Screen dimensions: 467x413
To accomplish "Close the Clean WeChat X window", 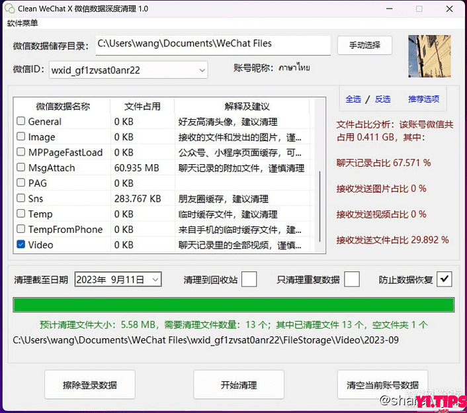I will [x=449, y=9].
